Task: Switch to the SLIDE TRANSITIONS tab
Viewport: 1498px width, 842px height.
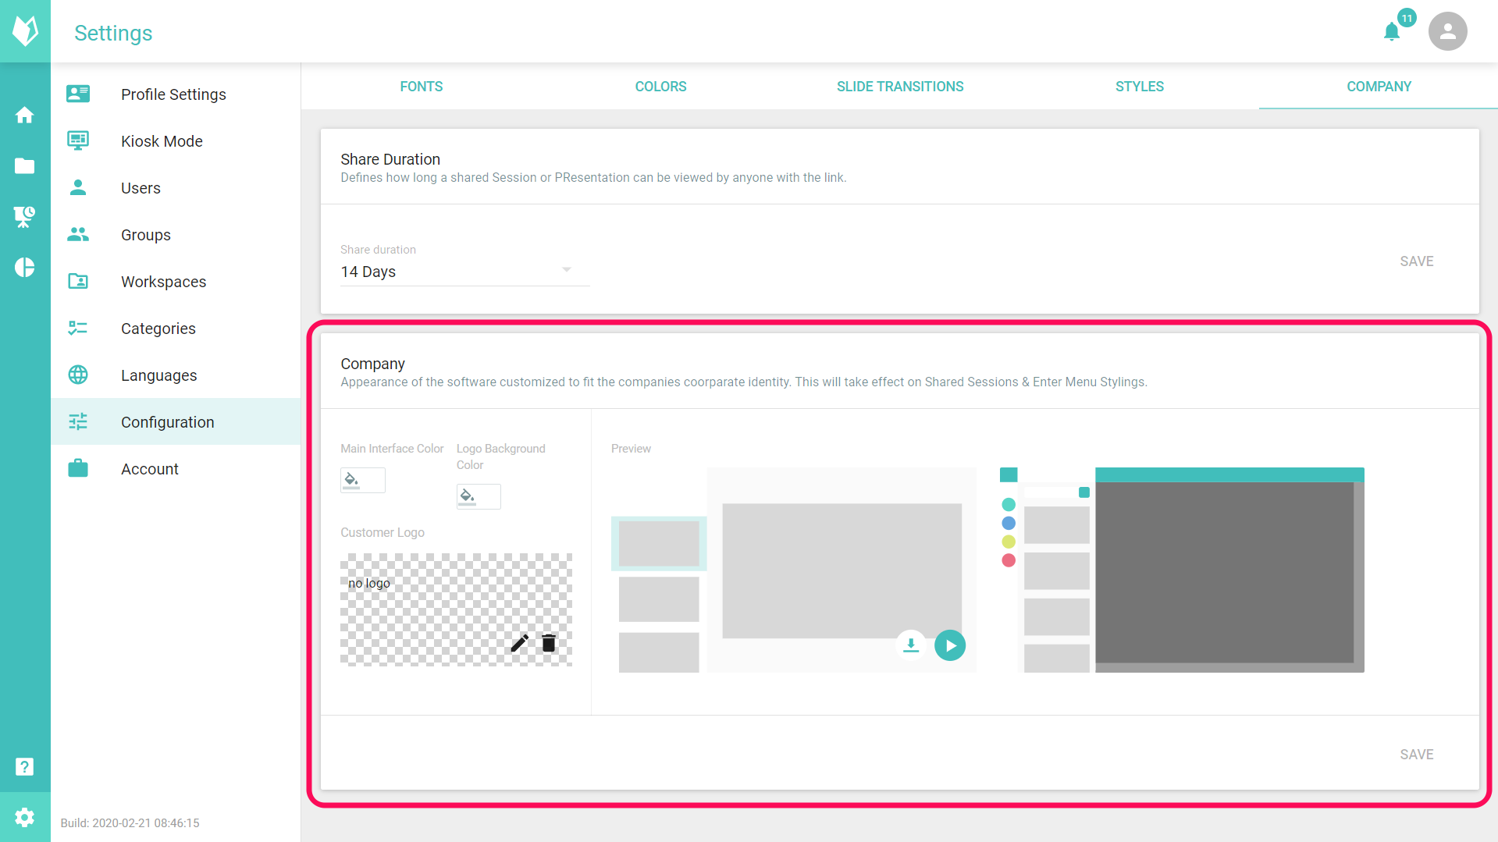Action: 900,87
